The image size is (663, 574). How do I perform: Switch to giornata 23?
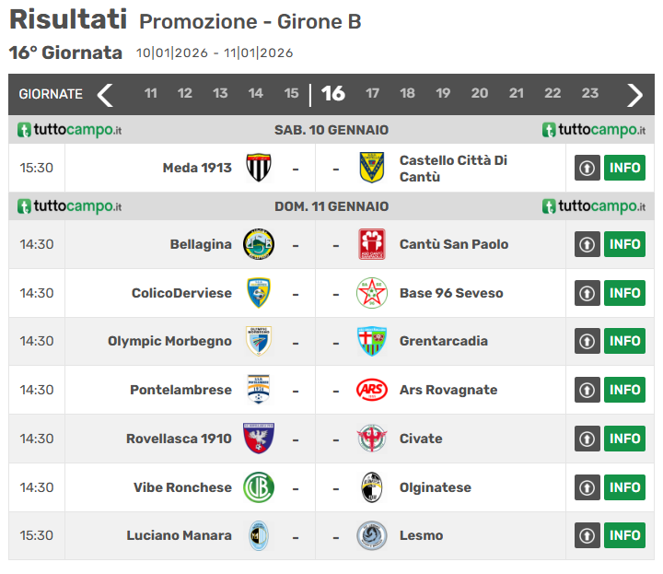click(x=590, y=94)
